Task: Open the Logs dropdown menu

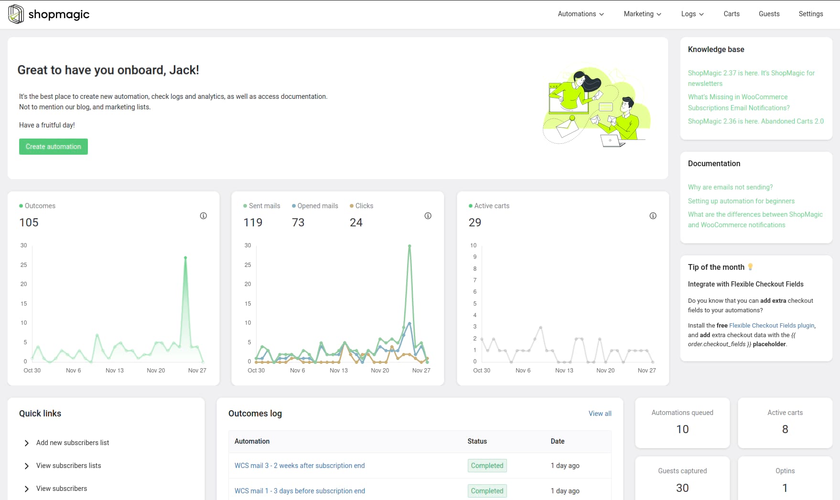Action: (692, 14)
